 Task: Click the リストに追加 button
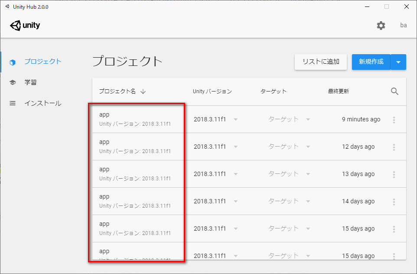(x=321, y=62)
